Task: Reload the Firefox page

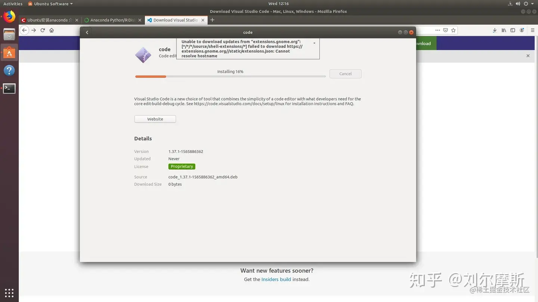Action: pos(43,30)
